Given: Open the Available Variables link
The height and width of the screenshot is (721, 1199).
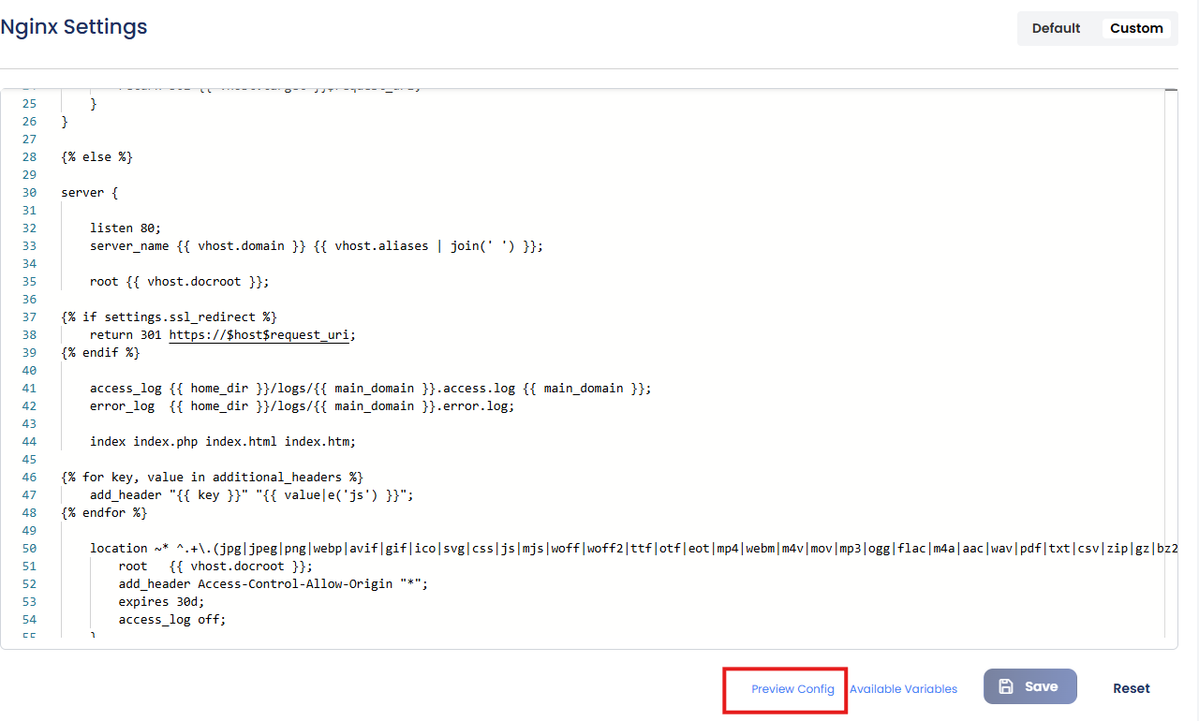Looking at the screenshot, I should [903, 689].
